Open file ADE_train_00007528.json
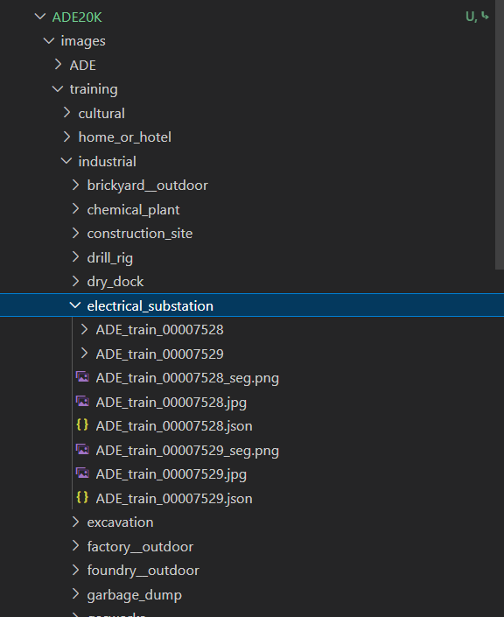Screen dimensions: 504x617 174,426
